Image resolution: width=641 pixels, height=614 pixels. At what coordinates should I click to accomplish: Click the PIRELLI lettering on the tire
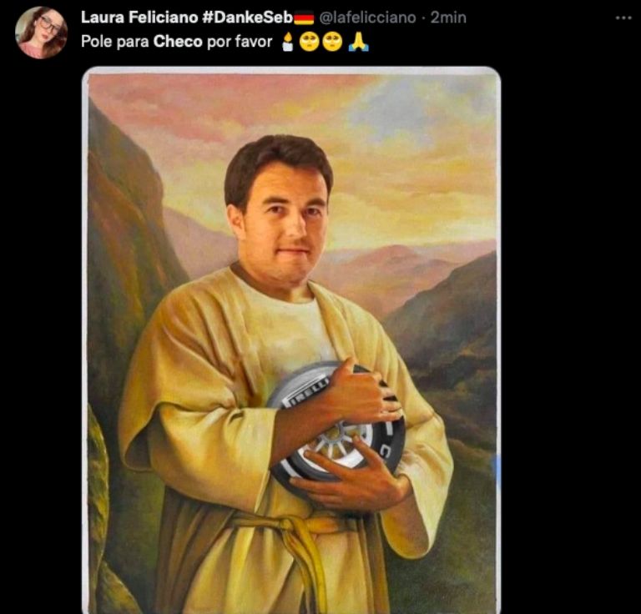306,390
